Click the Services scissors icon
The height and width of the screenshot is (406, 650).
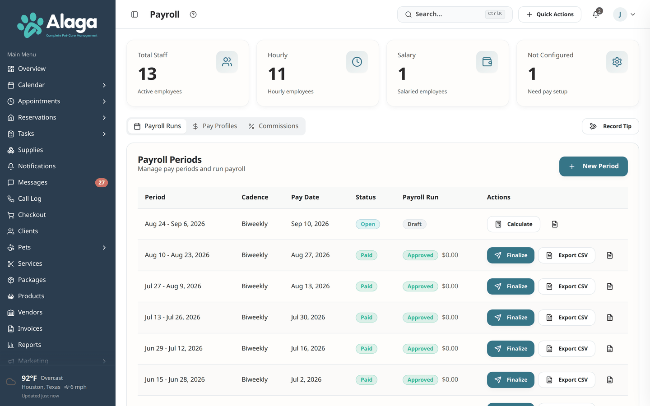(11, 264)
